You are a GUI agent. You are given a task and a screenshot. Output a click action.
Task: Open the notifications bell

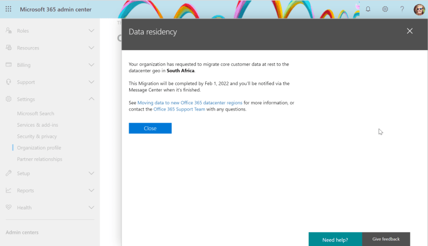pos(368,9)
